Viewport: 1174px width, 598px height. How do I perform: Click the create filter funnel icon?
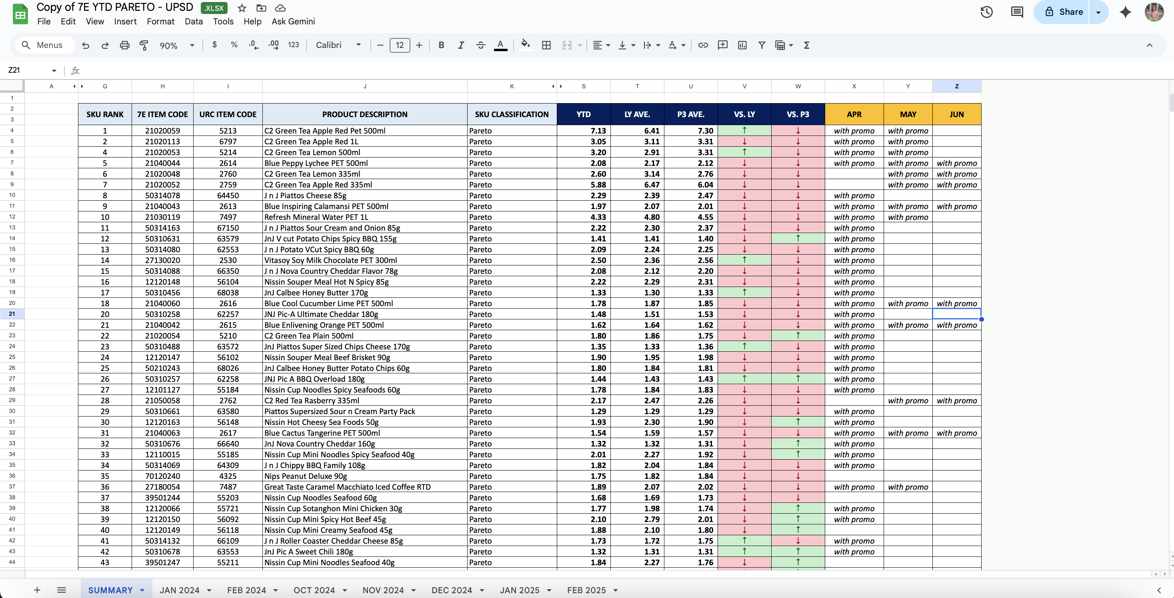point(762,45)
